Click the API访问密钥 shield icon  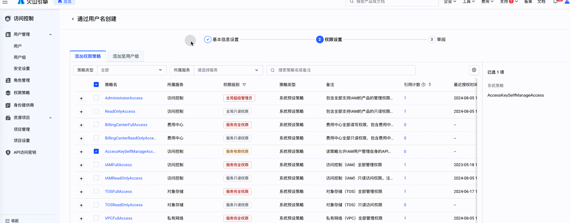tap(8, 152)
